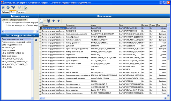The height and width of the screenshot is (101, 171).
Task: Click the Группа column header
Action: 153,25
